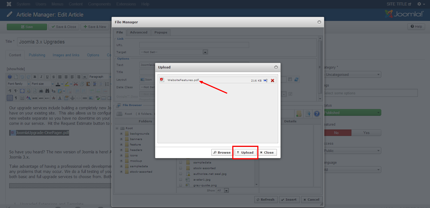Click the Print icon in editor toolbar
Screen dimensions: 430x208
tap(41, 91)
